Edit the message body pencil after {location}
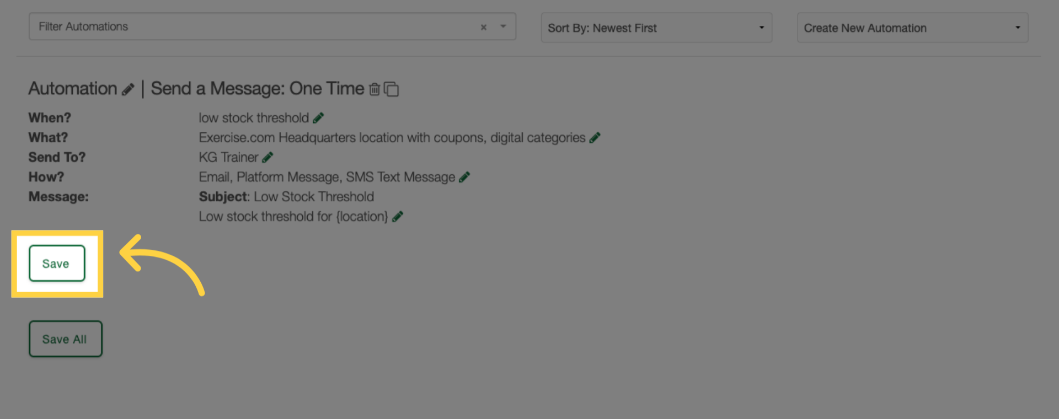This screenshot has height=419, width=1059. [398, 217]
